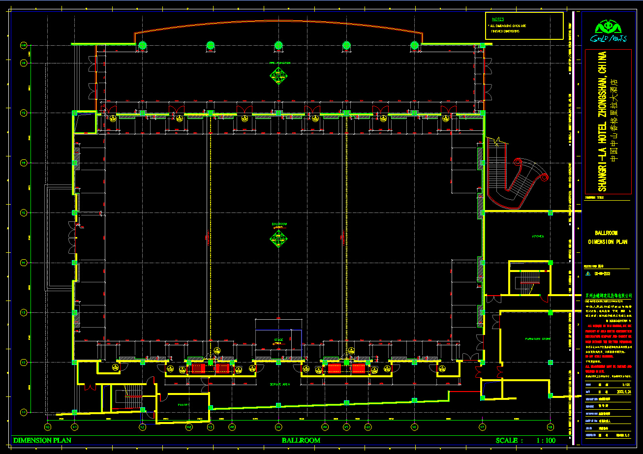
Task: Click the date 2003.9.24 in title block
Action: 624,392
